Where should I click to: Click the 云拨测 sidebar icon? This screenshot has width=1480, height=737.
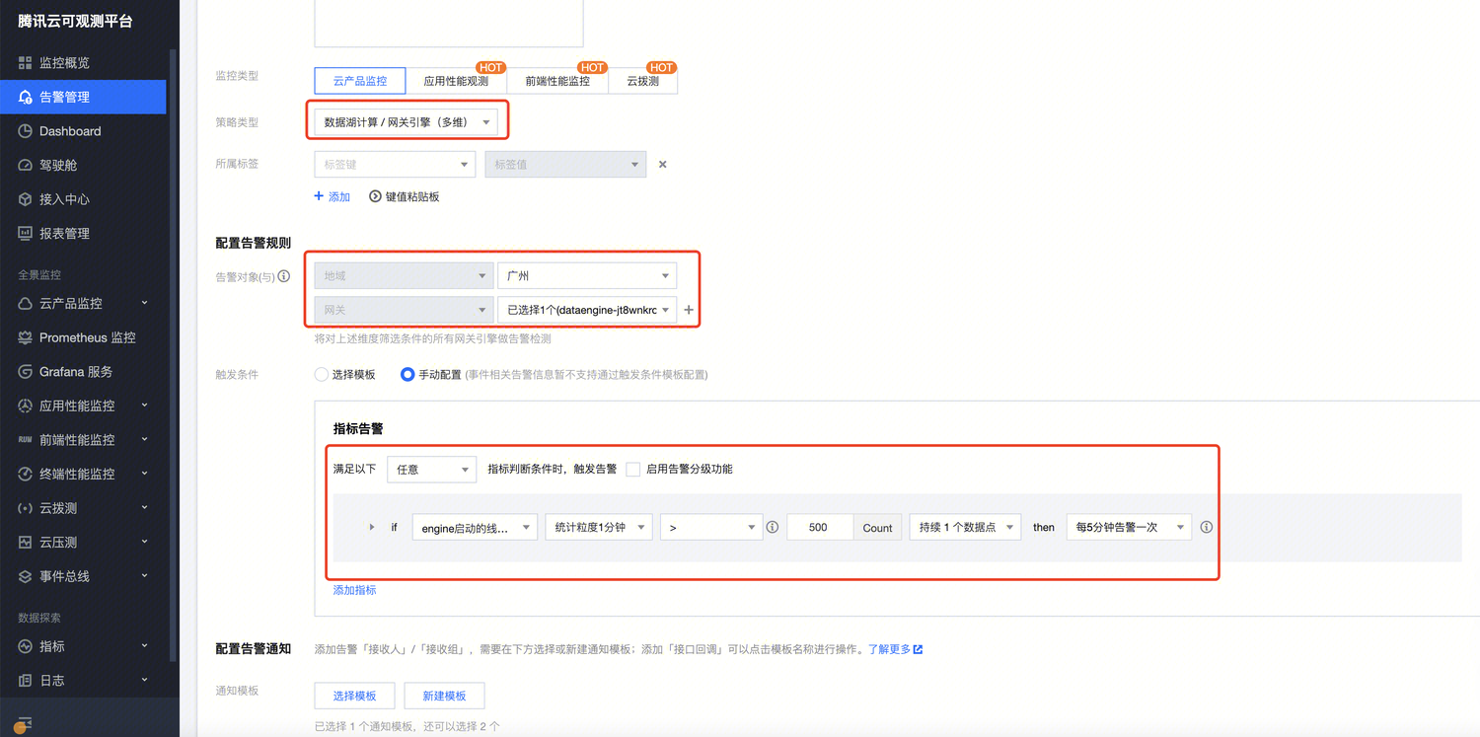click(x=26, y=508)
